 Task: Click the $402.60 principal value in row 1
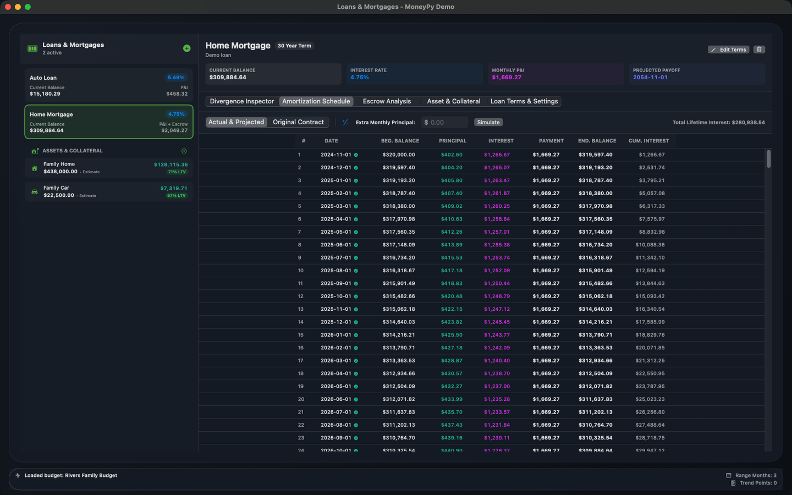(452, 155)
